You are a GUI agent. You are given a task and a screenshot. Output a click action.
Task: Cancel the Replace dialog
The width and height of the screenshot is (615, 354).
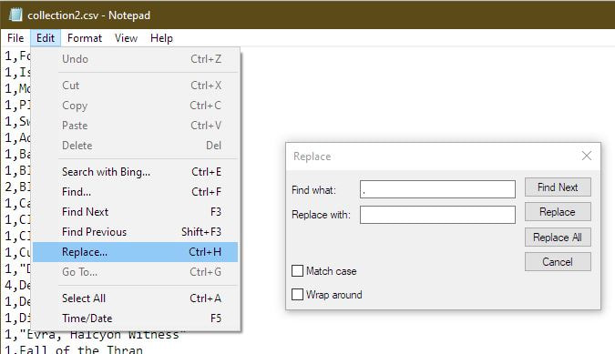(x=558, y=261)
